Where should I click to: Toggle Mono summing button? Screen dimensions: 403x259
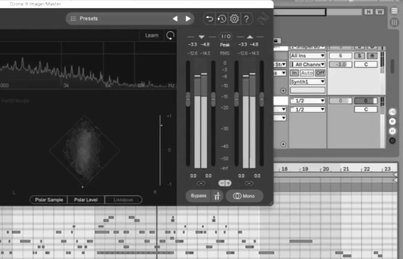point(244,196)
